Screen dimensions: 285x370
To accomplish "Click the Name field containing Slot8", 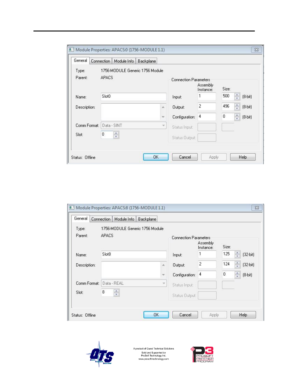I will pos(134,254).
